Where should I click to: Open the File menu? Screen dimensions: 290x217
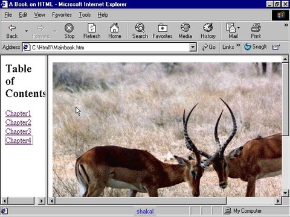8,15
